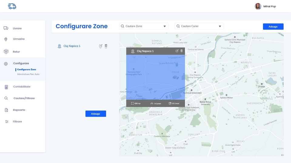The image size is (291, 163).
Task: Open the Filtrare menu item
Action: (x=17, y=121)
